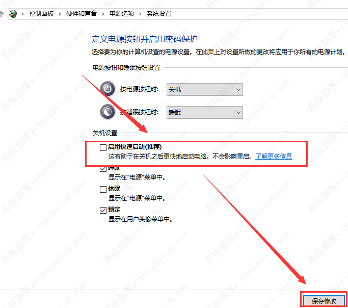Expand chevron after 硬件和声音 breadcrumb
This screenshot has height=308, width=348.
(103, 14)
